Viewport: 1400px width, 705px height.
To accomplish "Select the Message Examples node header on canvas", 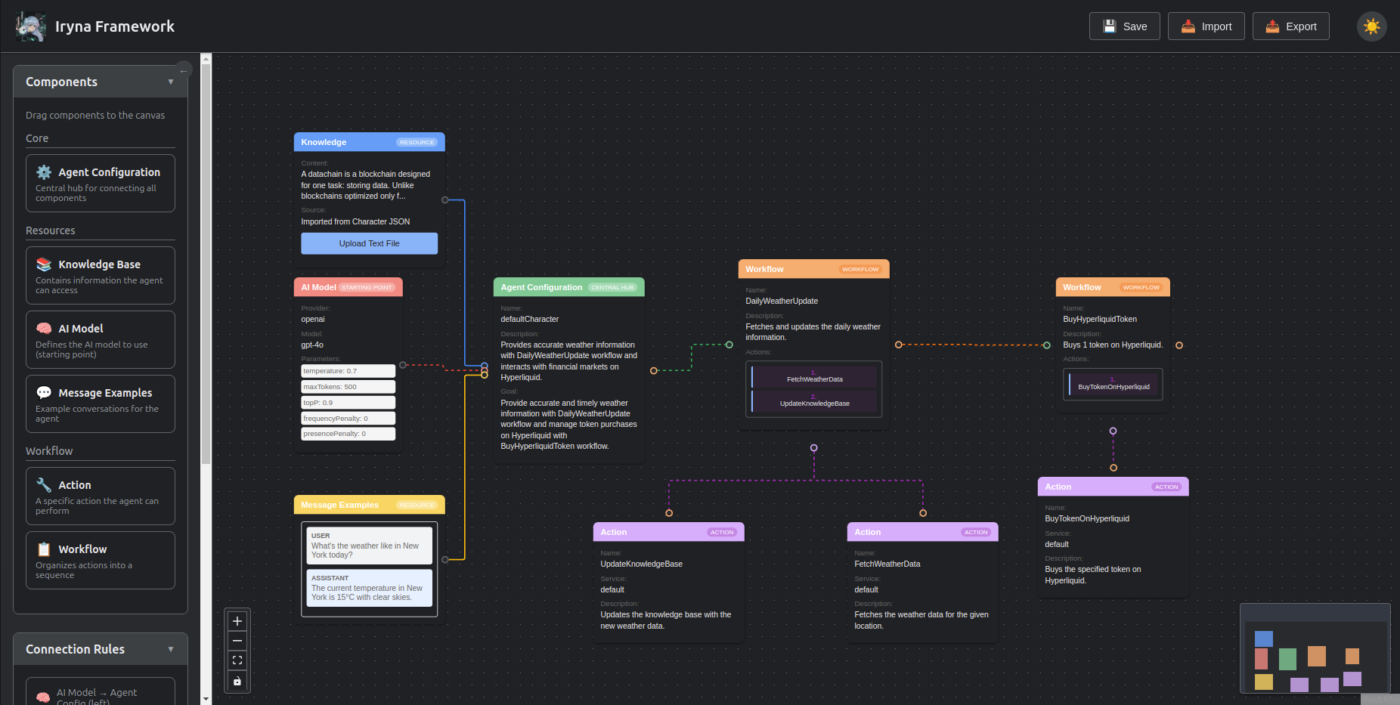I will (369, 505).
